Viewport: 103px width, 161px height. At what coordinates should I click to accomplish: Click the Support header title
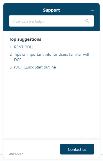[x=51, y=10]
